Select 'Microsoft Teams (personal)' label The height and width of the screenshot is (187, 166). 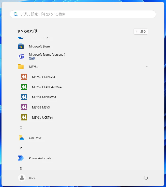tap(47, 55)
